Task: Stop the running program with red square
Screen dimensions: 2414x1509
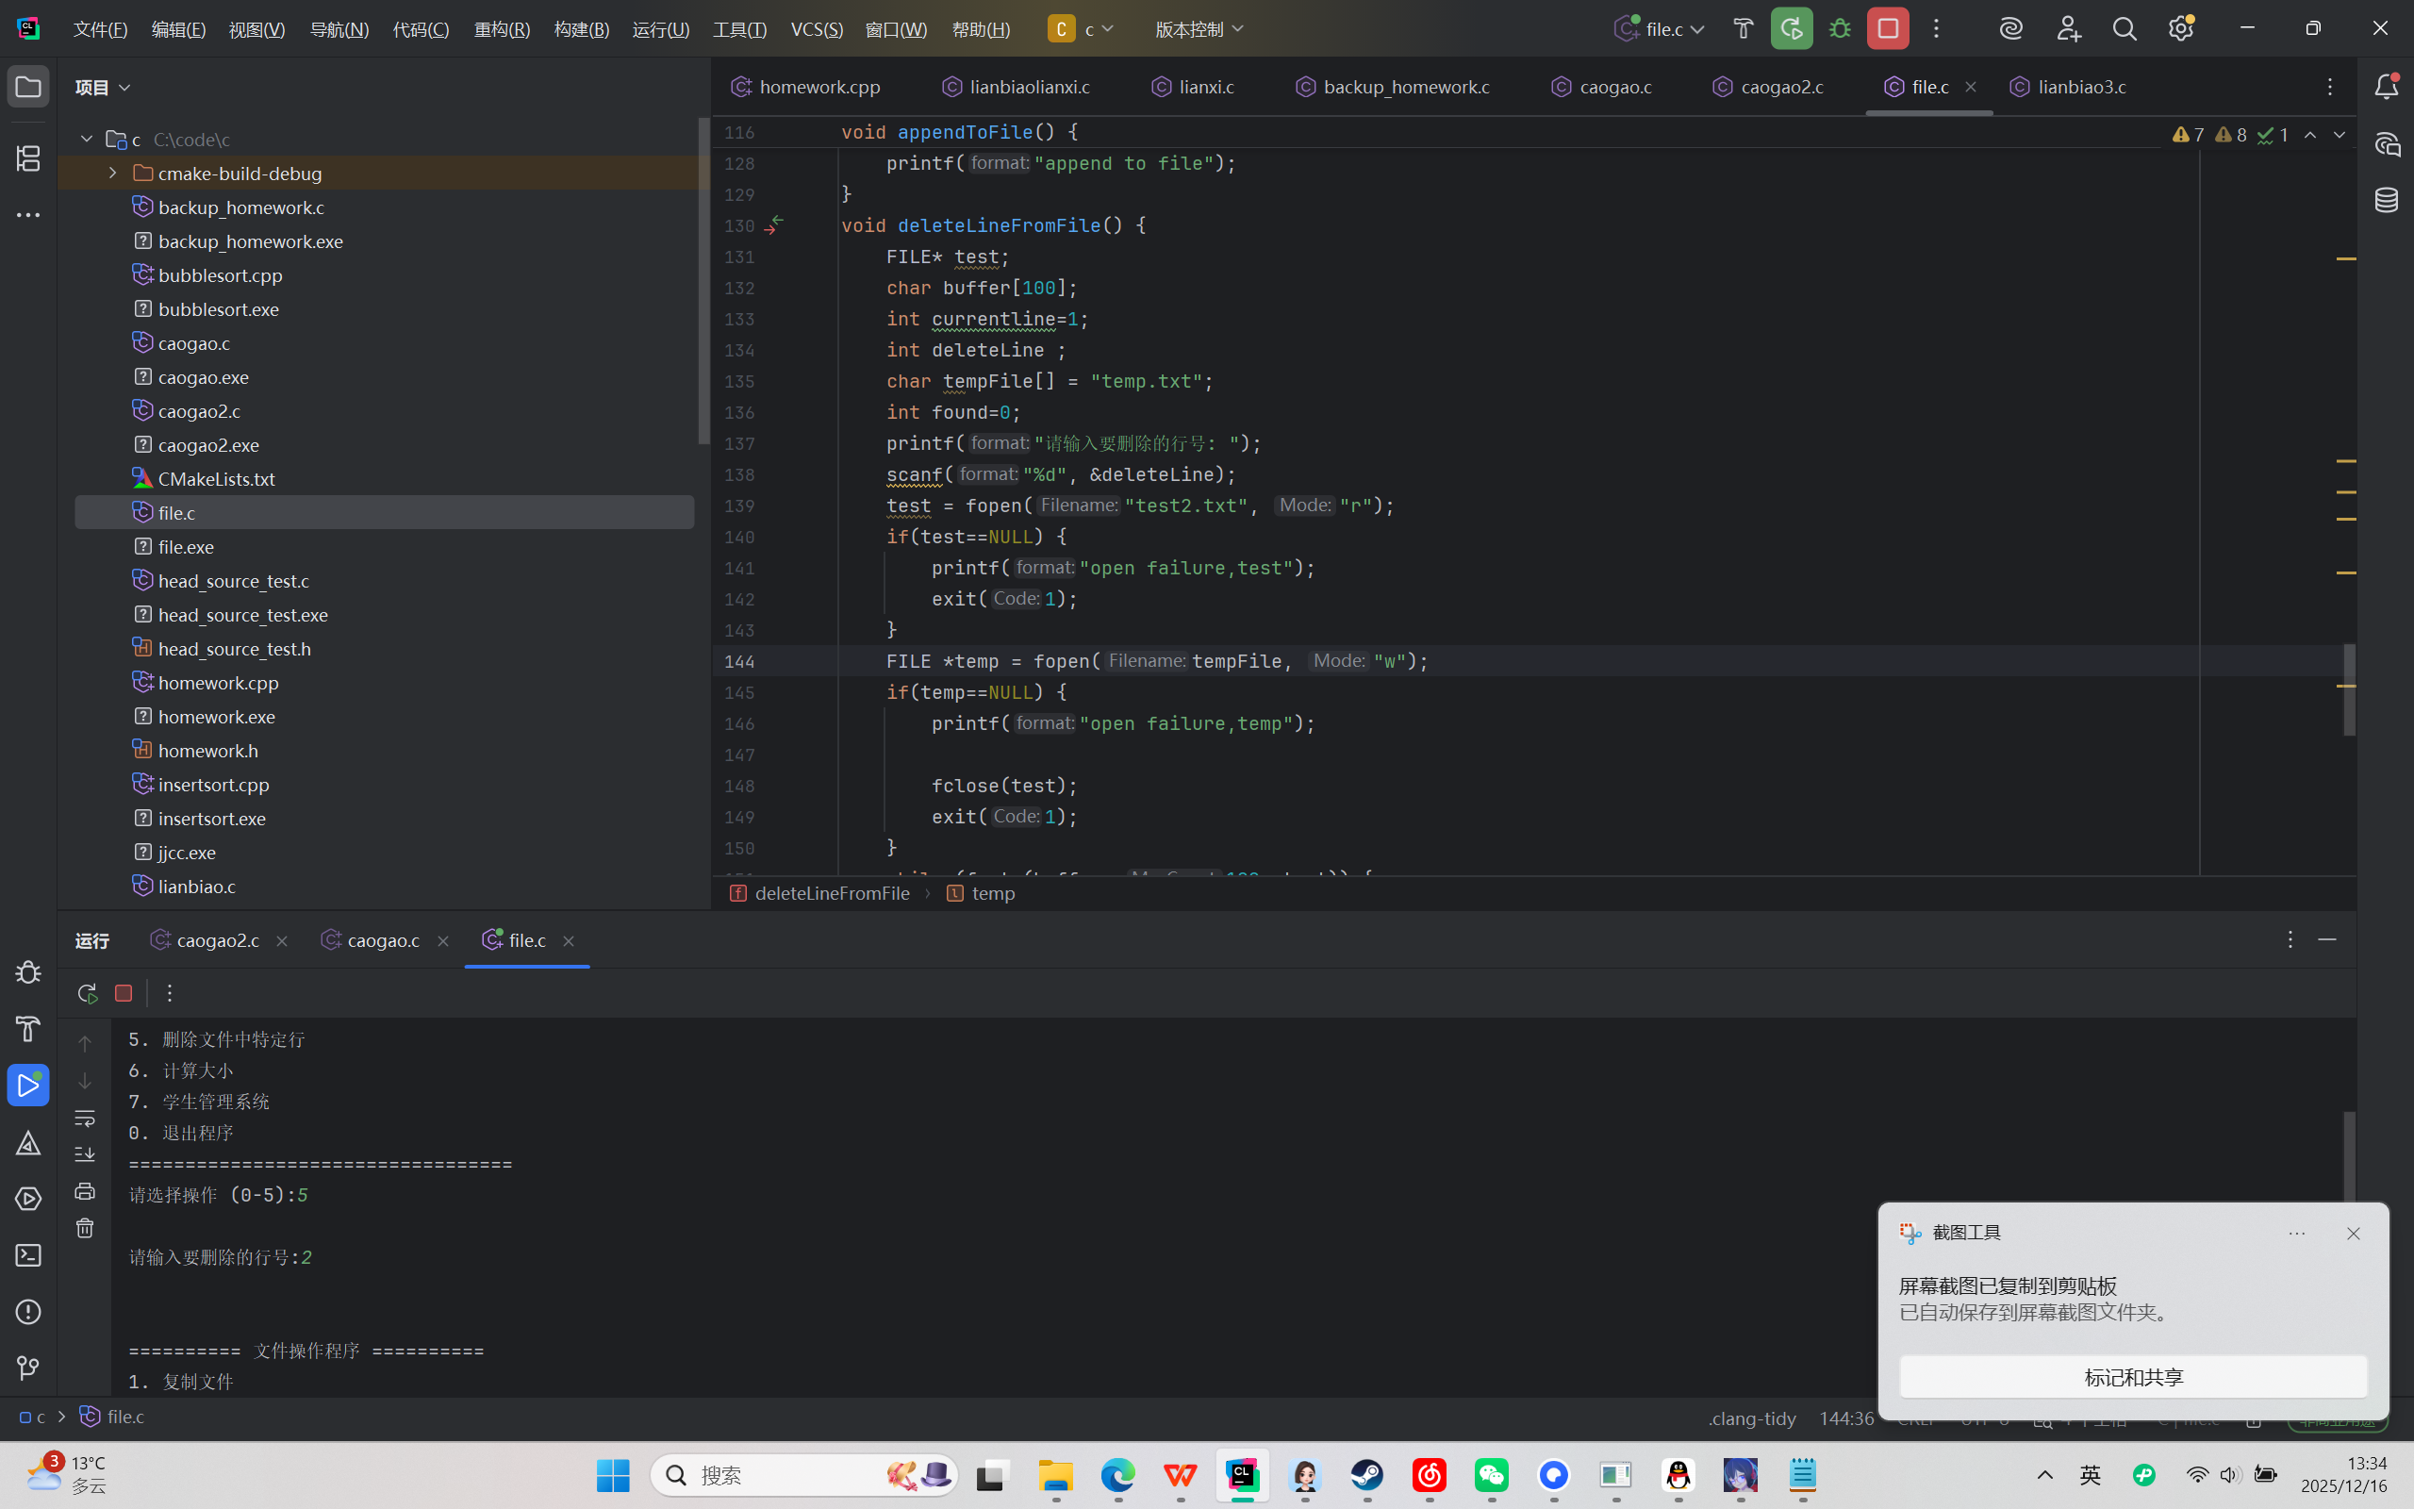Action: [x=1889, y=29]
